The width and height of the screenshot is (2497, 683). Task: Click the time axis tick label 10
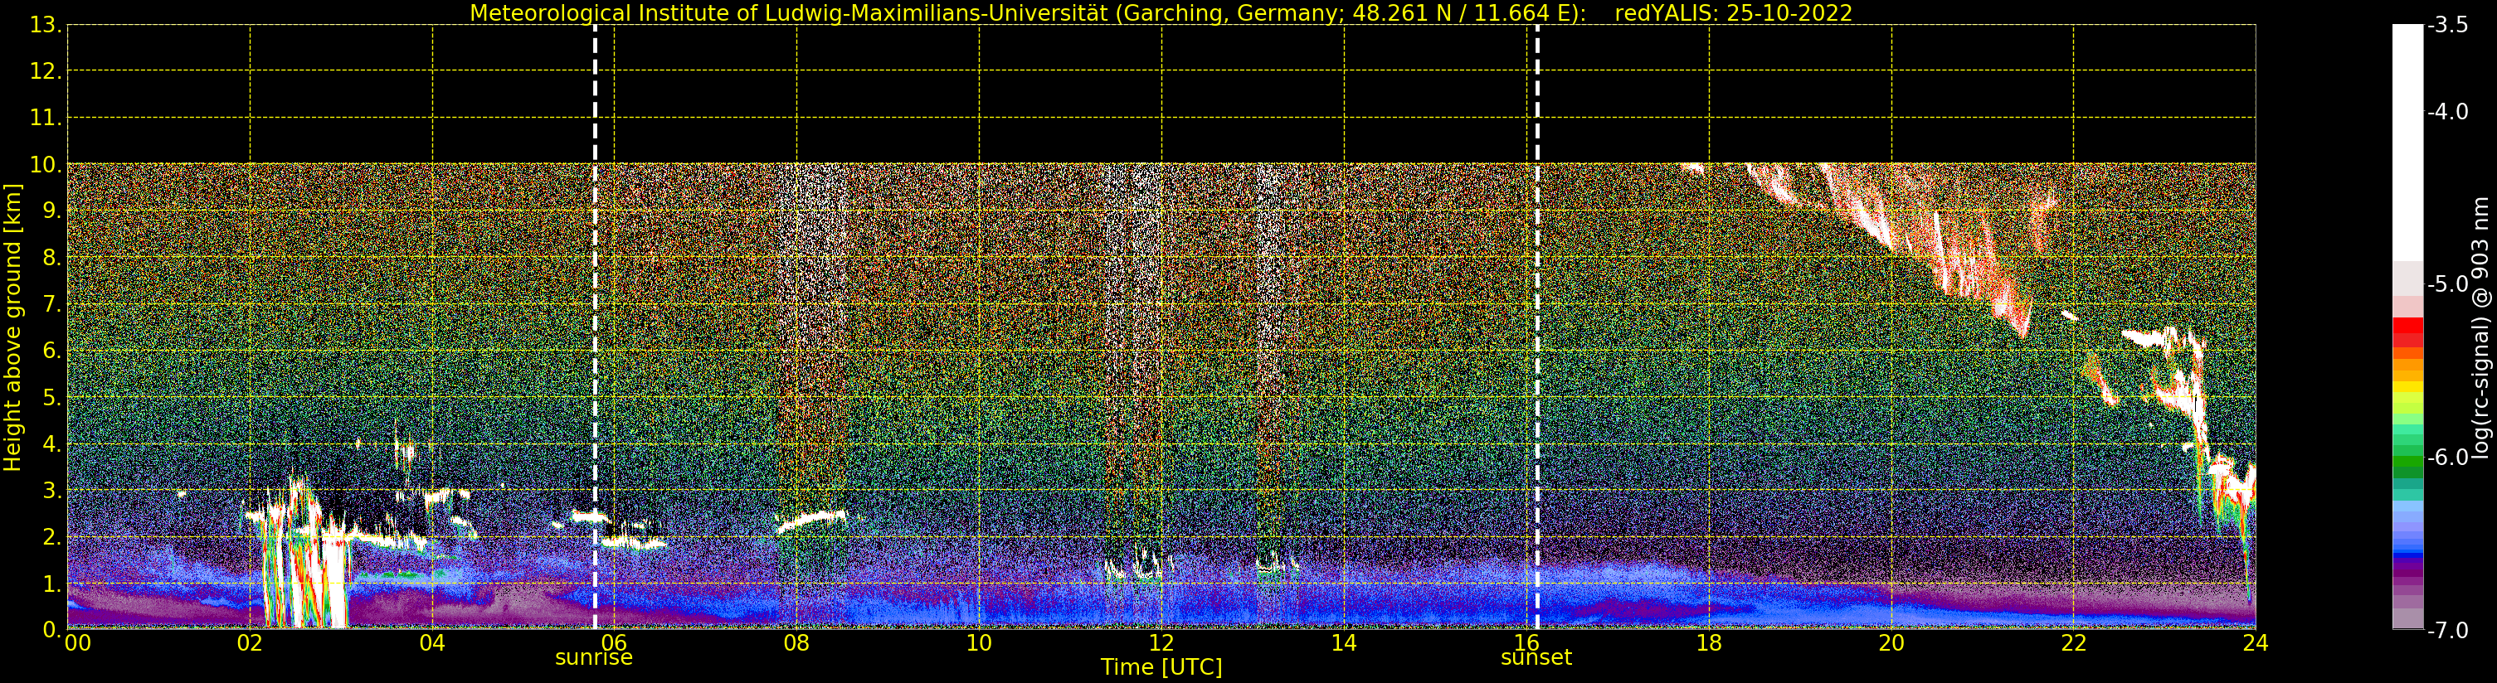coord(979,642)
